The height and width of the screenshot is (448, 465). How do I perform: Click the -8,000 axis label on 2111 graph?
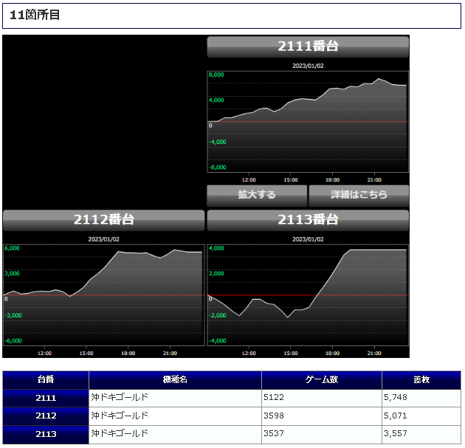(218, 168)
